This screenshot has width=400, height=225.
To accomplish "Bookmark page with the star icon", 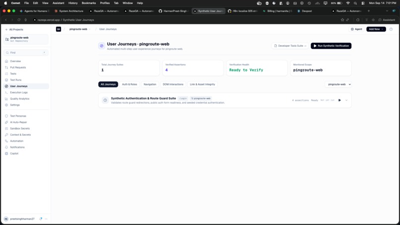I will pyautogui.click(x=342, y=20).
